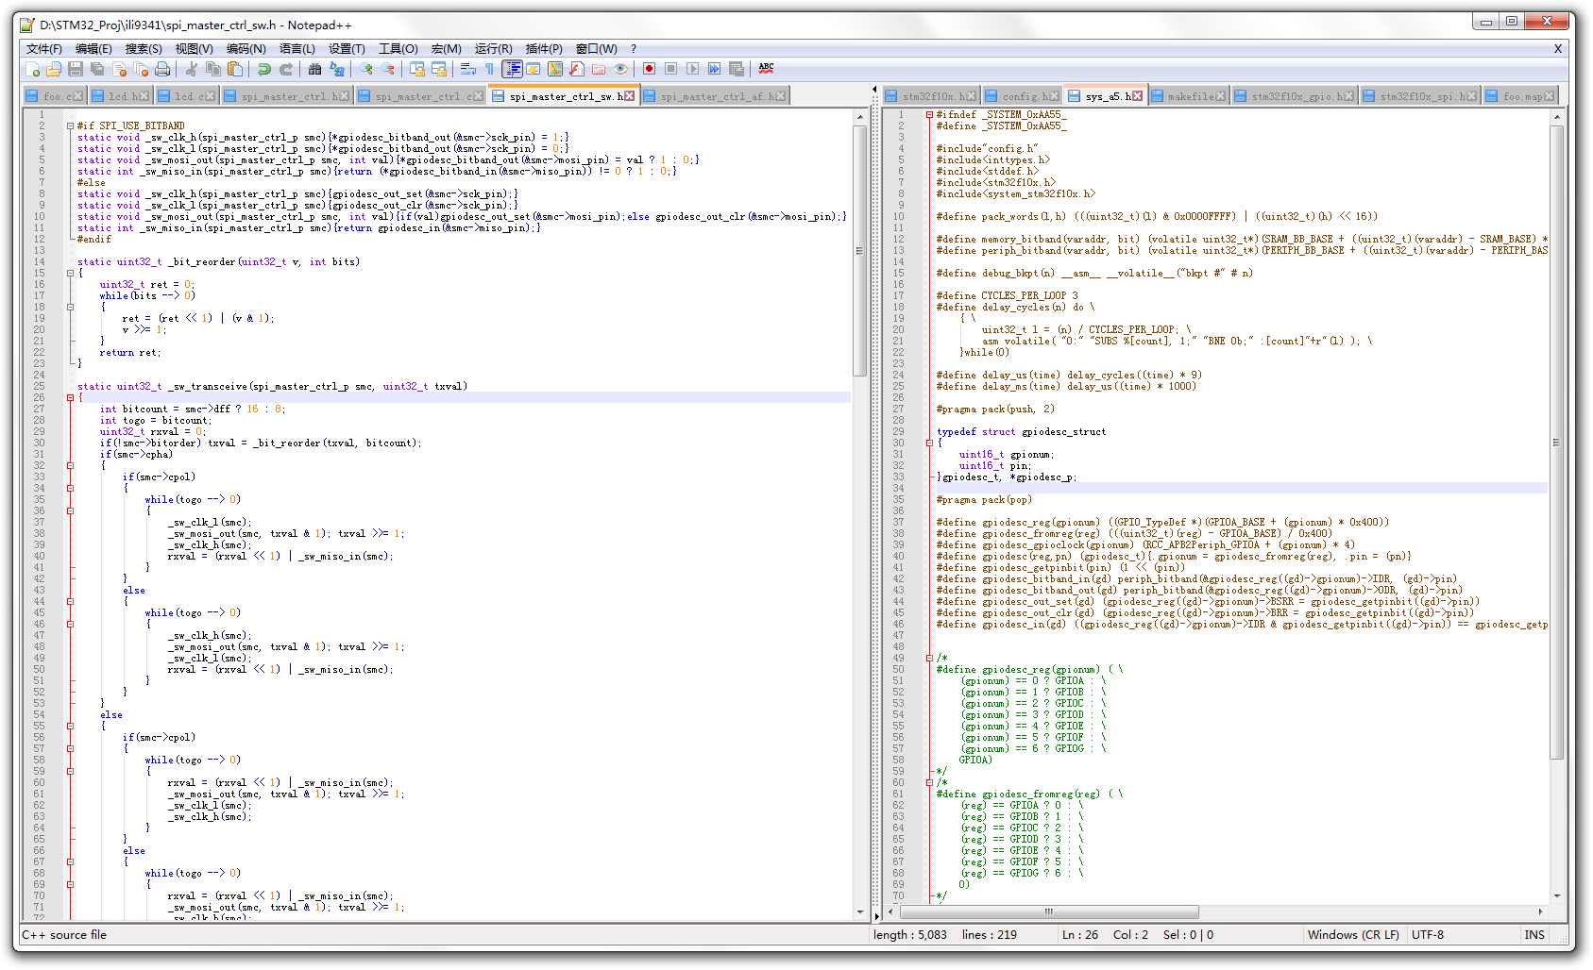Toggle the indent guide toolbar button
This screenshot has height=970, width=1593.
point(512,69)
